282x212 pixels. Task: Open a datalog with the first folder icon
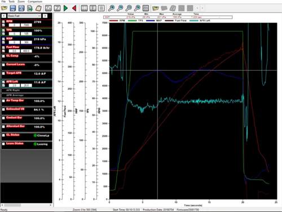[x=4, y=8]
